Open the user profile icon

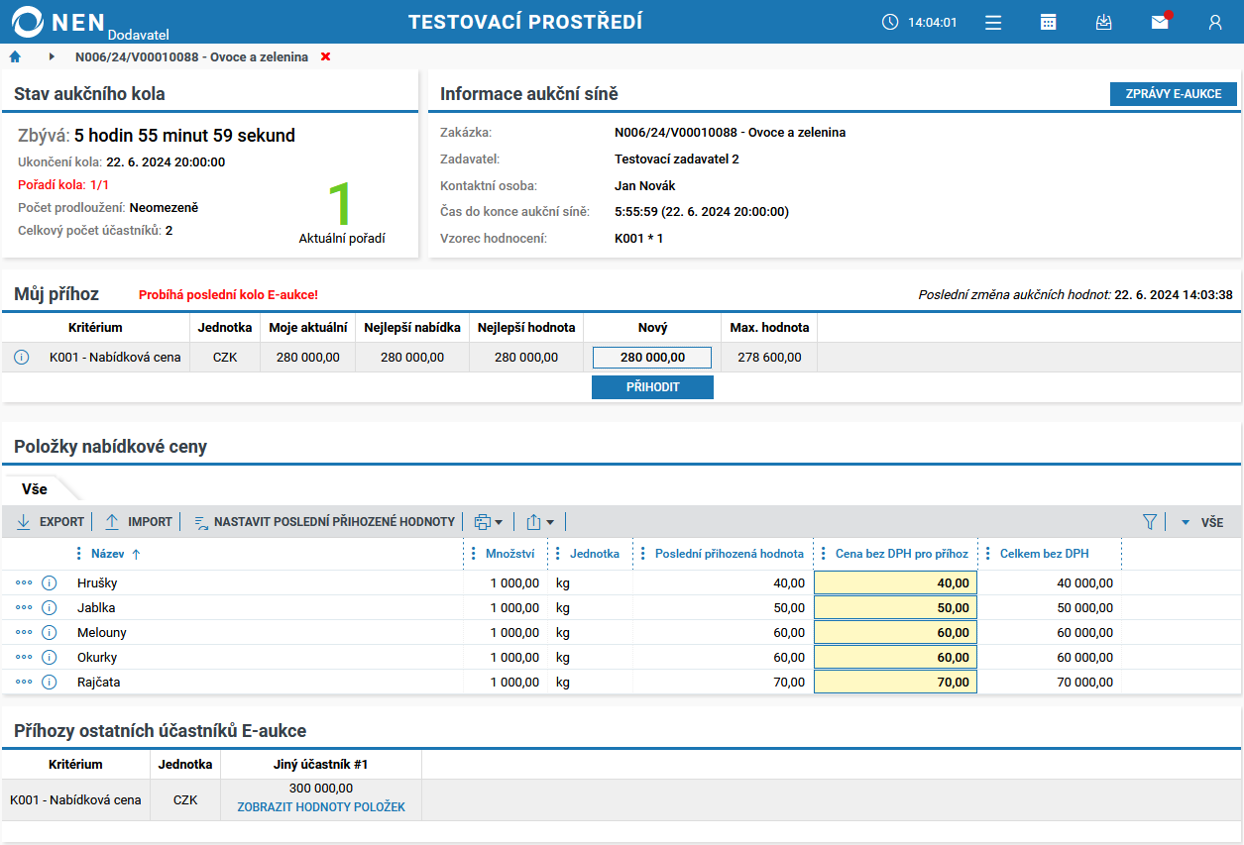tap(1215, 22)
